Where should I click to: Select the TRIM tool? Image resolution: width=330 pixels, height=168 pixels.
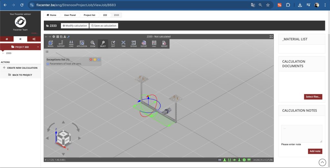click(123, 44)
